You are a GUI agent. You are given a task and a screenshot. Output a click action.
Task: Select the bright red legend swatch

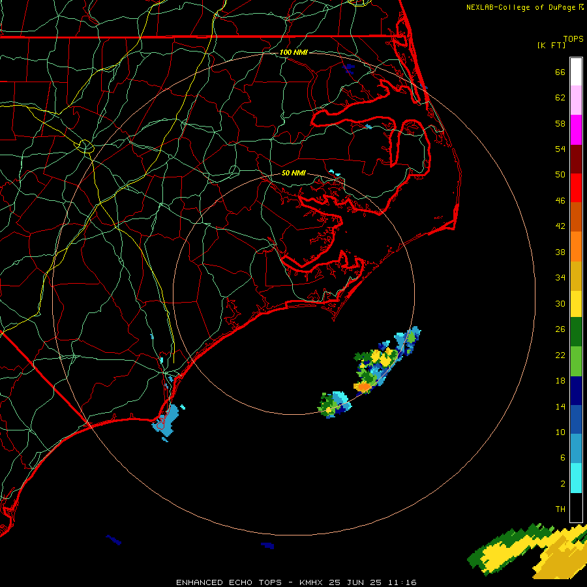click(x=576, y=188)
